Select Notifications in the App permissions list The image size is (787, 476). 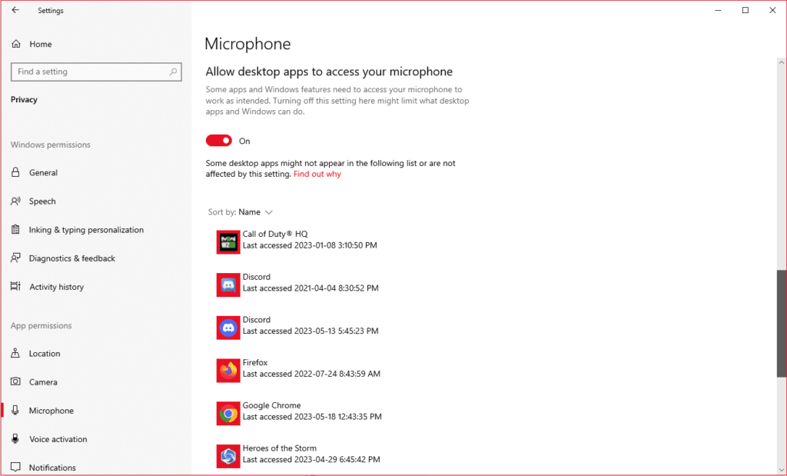(52, 467)
